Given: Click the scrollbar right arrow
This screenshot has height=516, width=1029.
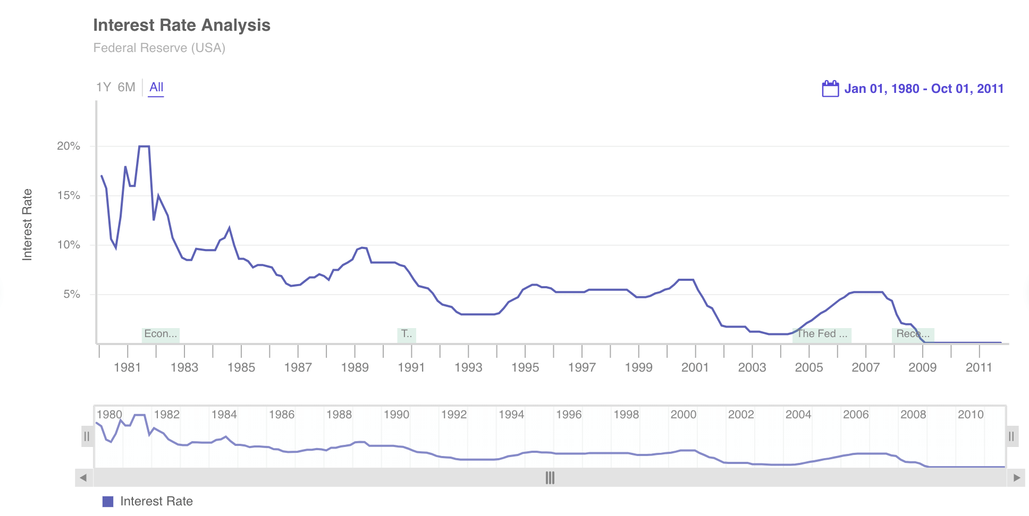Looking at the screenshot, I should 1016,478.
